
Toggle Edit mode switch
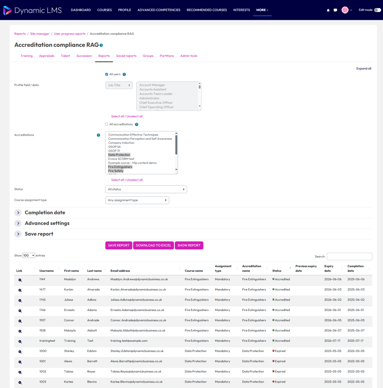[377, 10]
